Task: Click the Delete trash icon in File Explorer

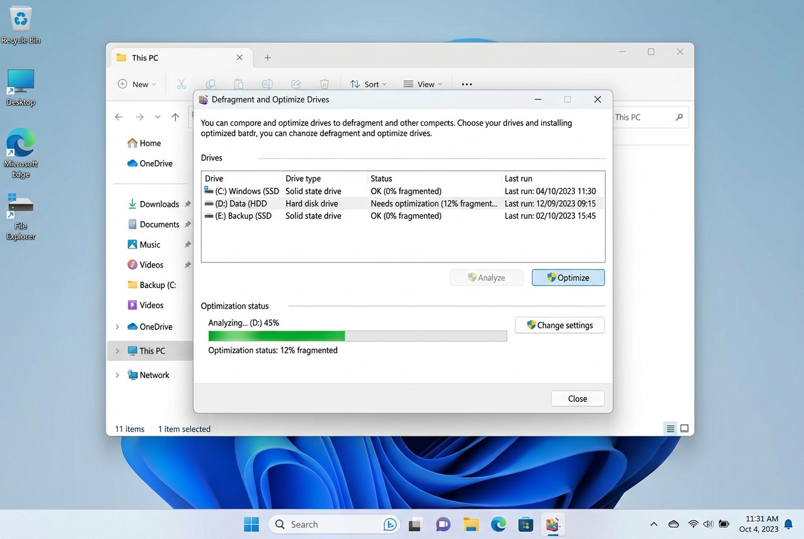Action: pyautogui.click(x=324, y=84)
